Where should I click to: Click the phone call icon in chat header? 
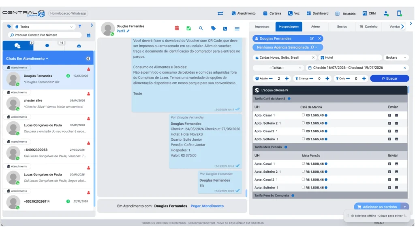click(225, 29)
